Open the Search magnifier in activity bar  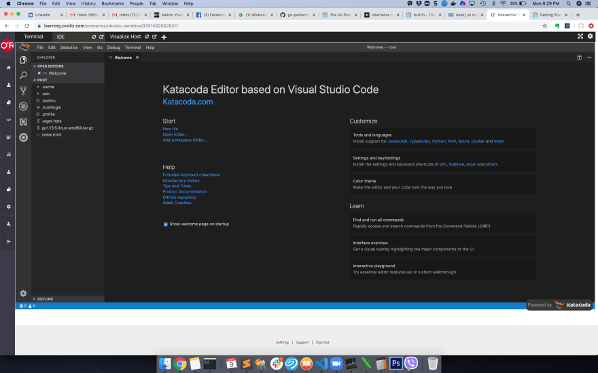click(x=23, y=75)
